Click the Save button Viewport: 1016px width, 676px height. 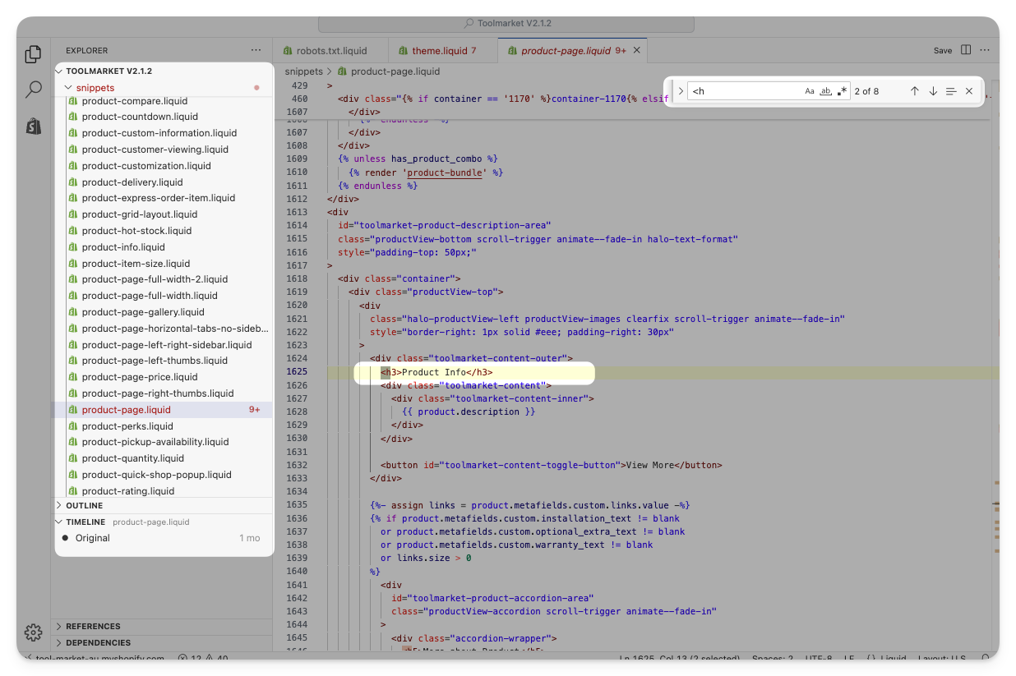pos(943,50)
